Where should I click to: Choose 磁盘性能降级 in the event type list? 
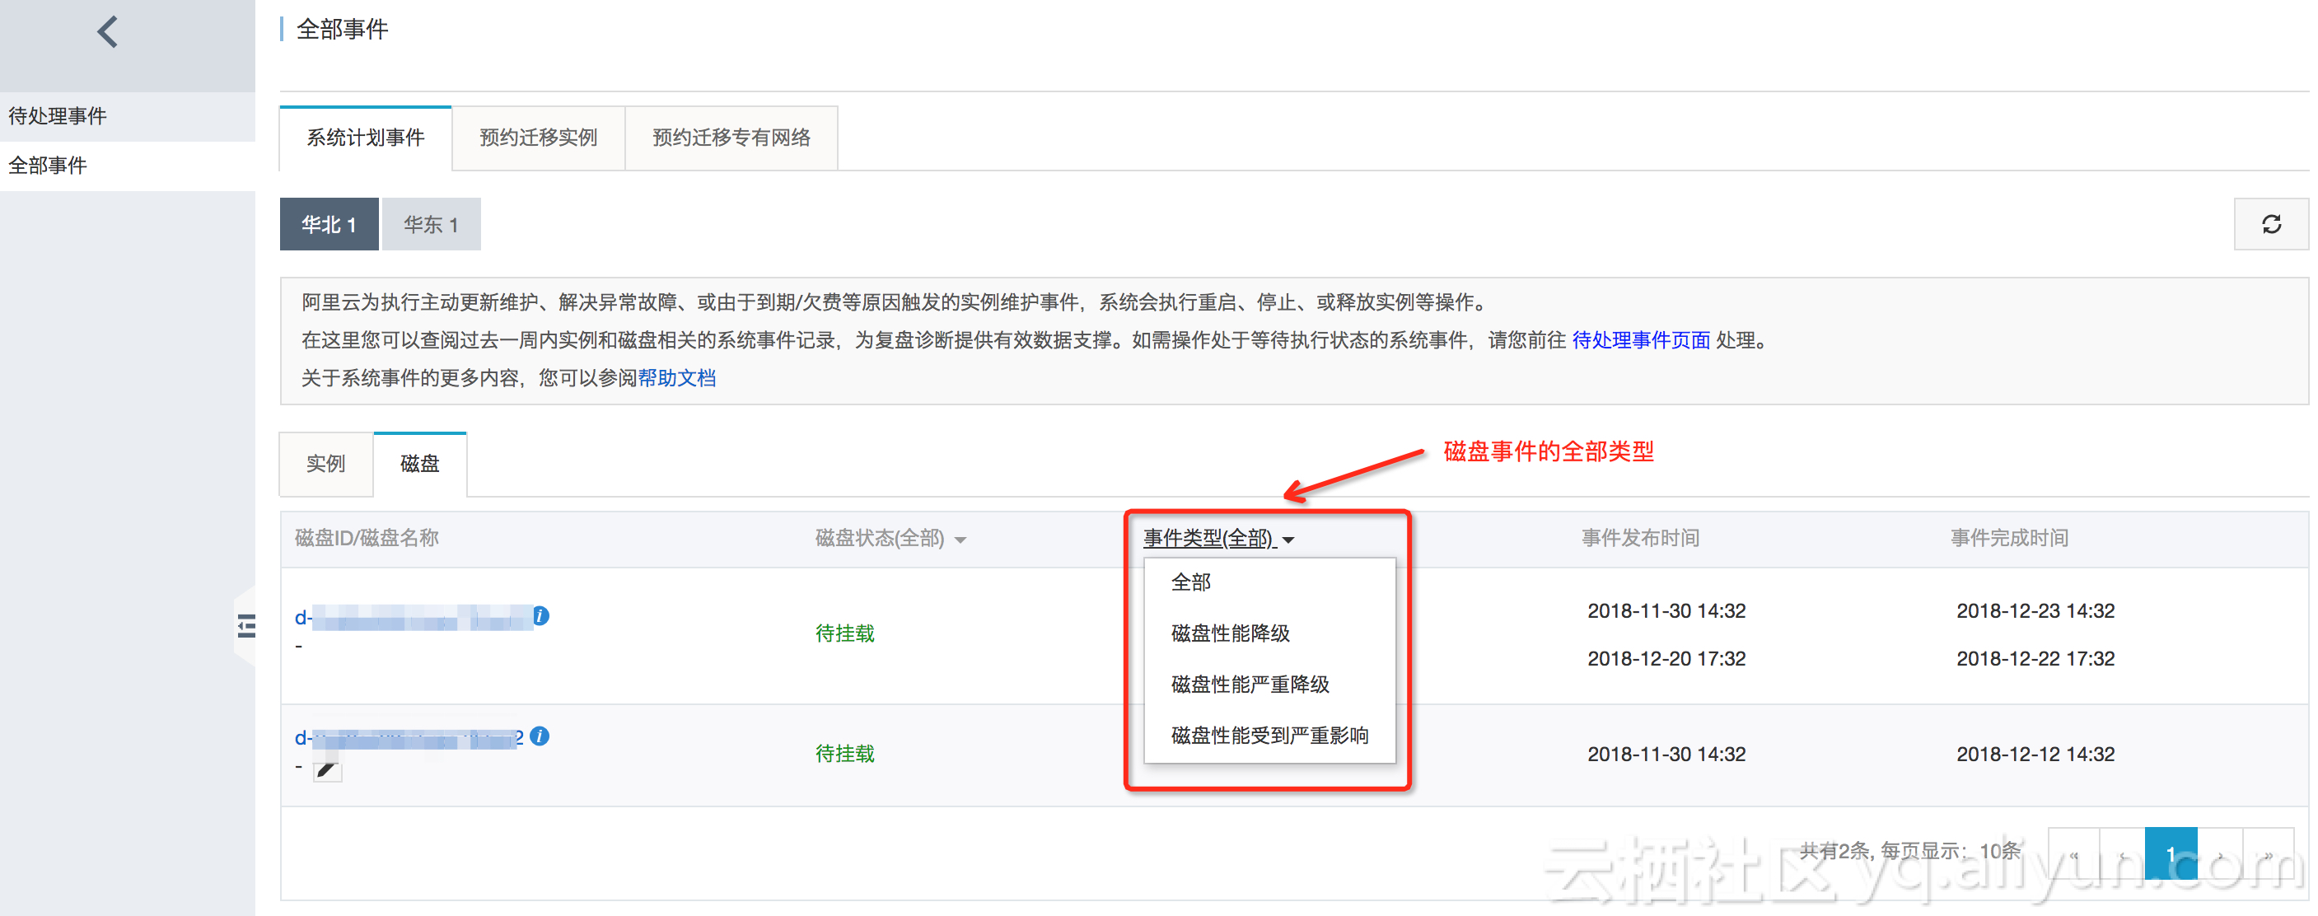pyautogui.click(x=1269, y=633)
